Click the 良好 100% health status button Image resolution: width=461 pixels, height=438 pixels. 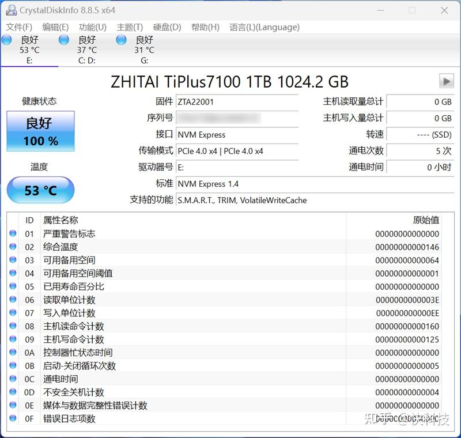pyautogui.click(x=40, y=131)
